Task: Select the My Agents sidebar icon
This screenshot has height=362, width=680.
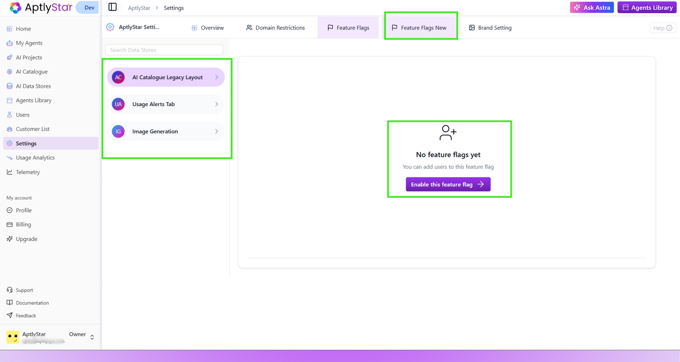Action: (x=10, y=43)
